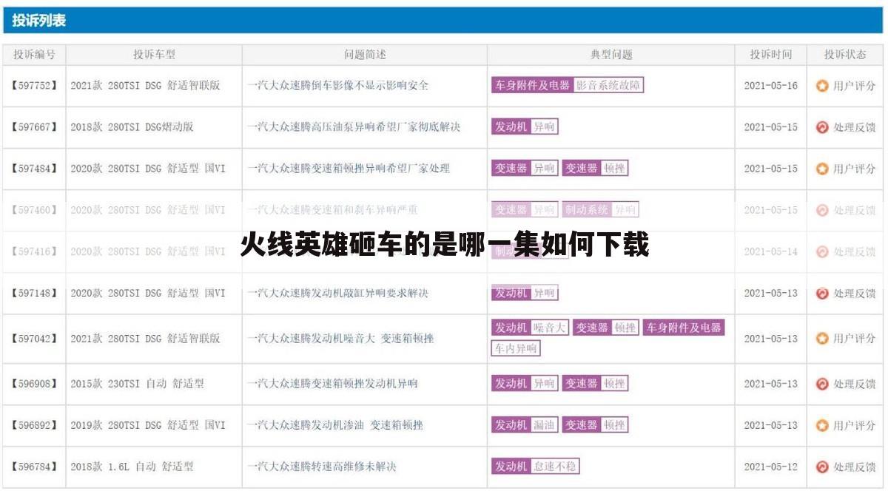Click the 发动机 噪音大 tag in row 597042
This screenshot has height=491, width=888.
[530, 328]
